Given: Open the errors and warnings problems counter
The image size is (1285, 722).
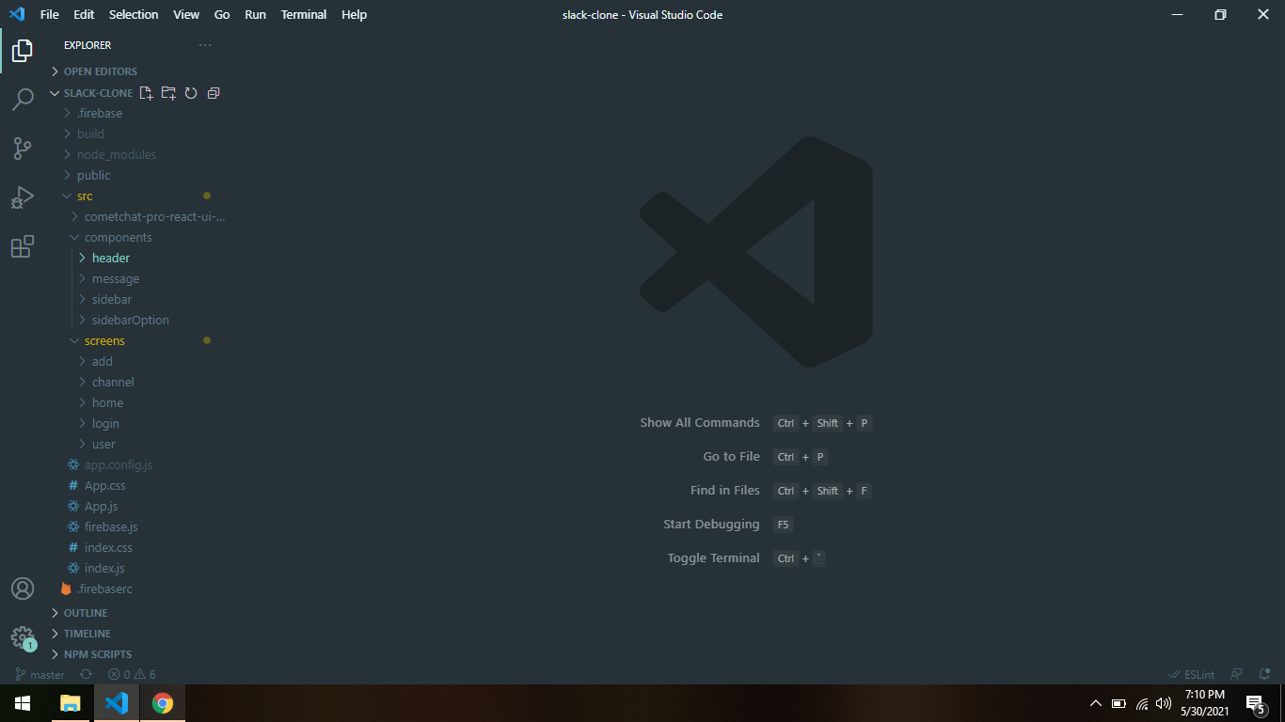Looking at the screenshot, I should pyautogui.click(x=132, y=675).
